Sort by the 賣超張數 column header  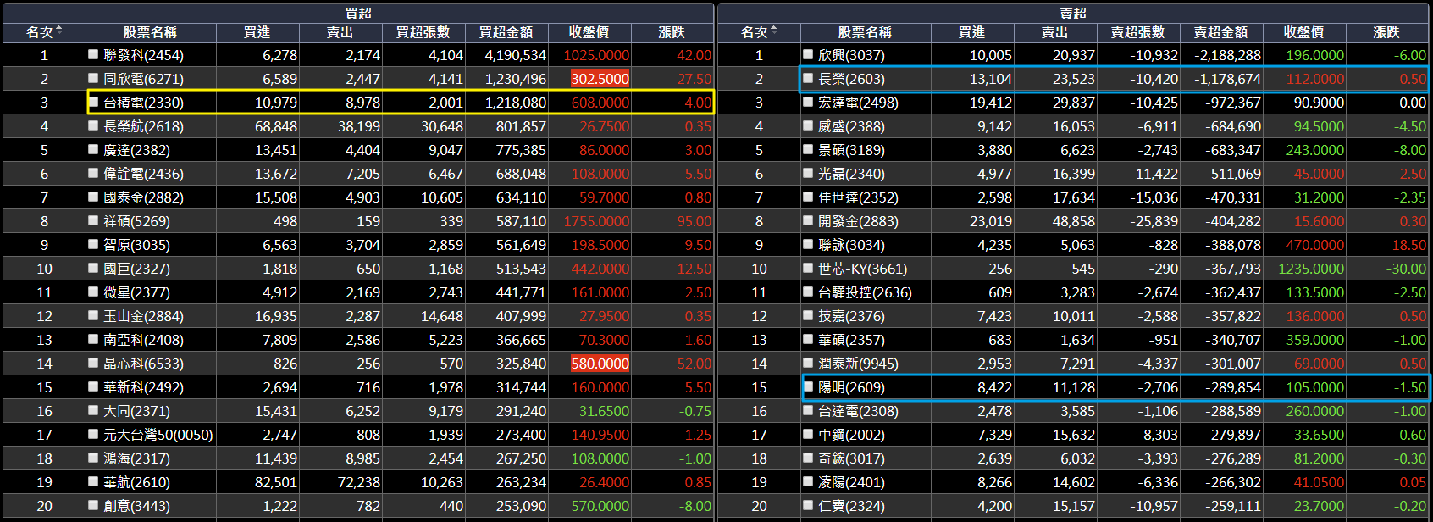point(1138,32)
